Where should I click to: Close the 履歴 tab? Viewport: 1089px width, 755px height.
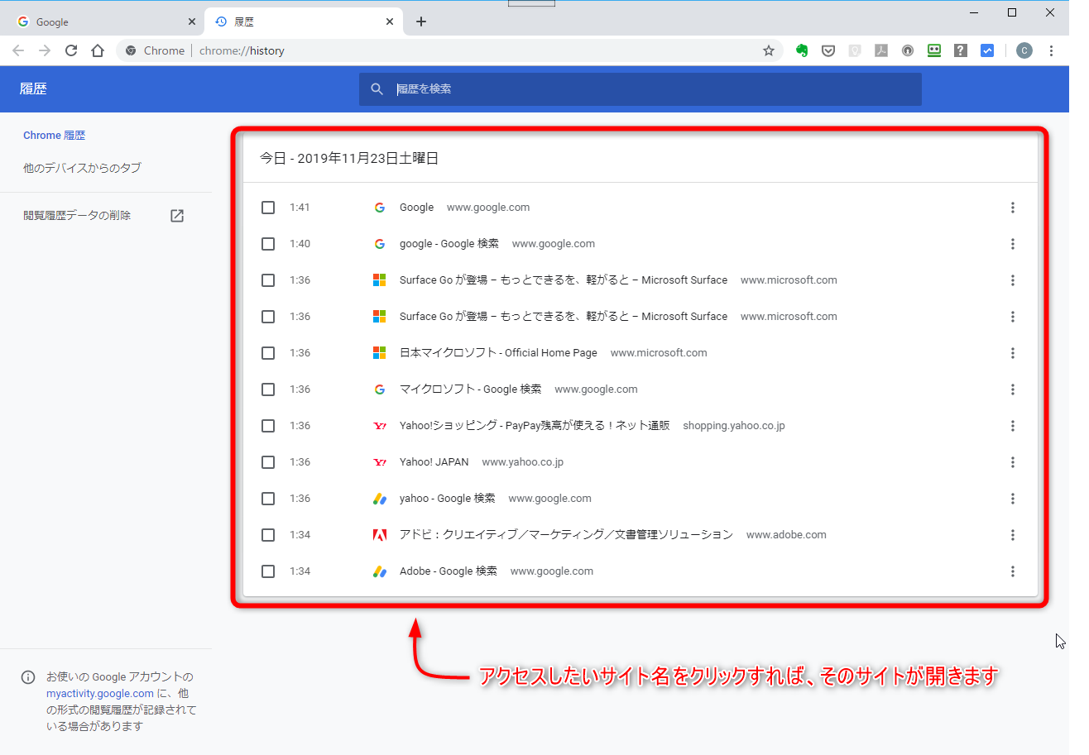click(x=390, y=22)
